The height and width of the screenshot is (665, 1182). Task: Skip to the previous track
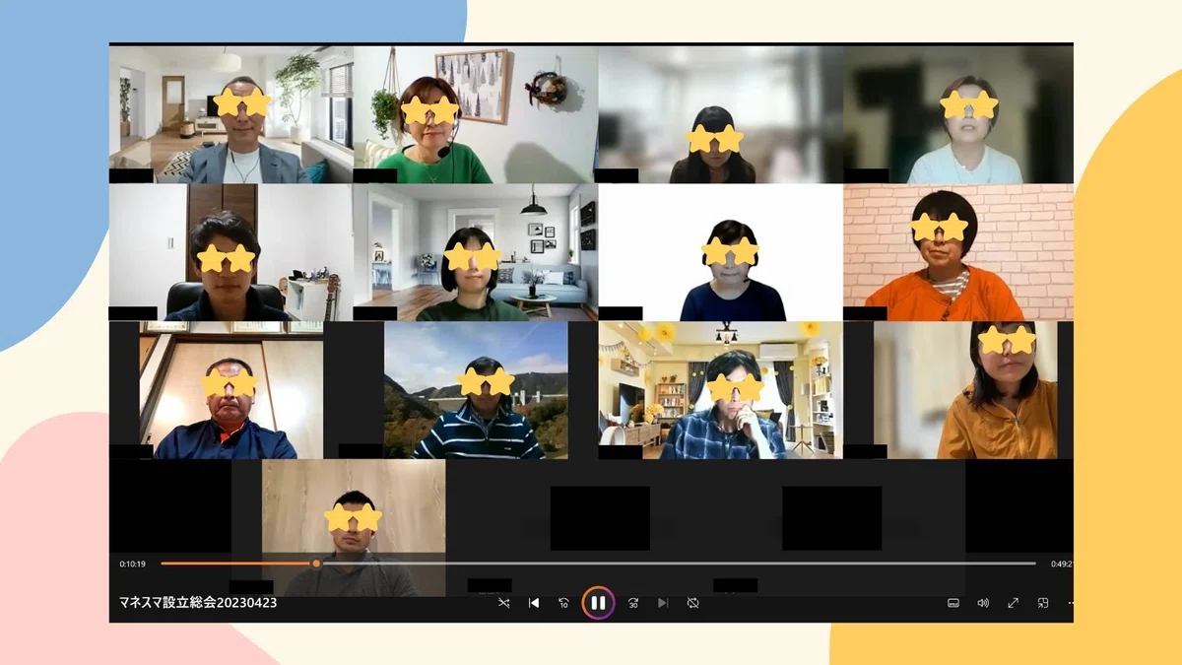534,603
